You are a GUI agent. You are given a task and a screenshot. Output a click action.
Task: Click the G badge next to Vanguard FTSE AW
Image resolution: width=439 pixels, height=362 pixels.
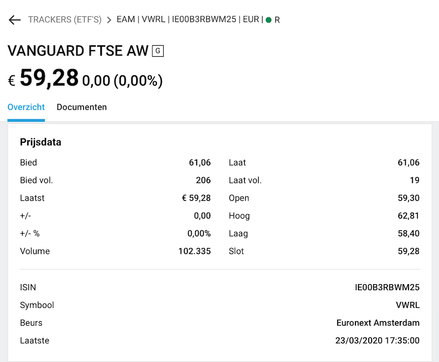(x=158, y=51)
